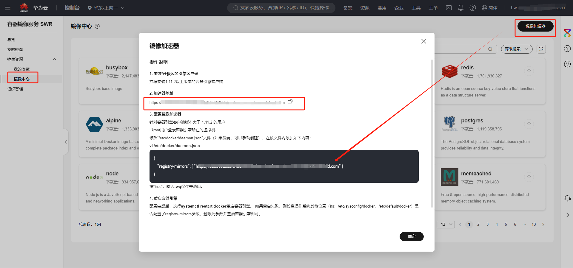This screenshot has width=573, height=268.
Task: Open the 高级搜索 dropdown
Action: 517,49
